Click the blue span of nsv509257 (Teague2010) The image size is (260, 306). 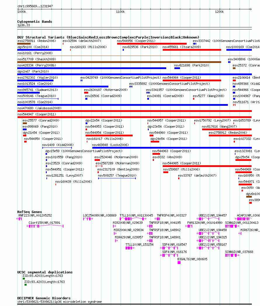pos(117,178)
